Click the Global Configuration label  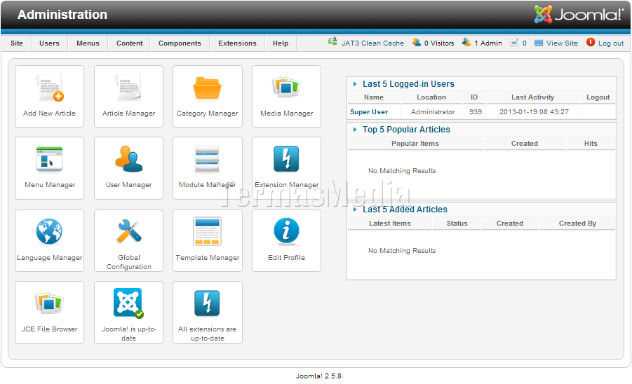128,262
